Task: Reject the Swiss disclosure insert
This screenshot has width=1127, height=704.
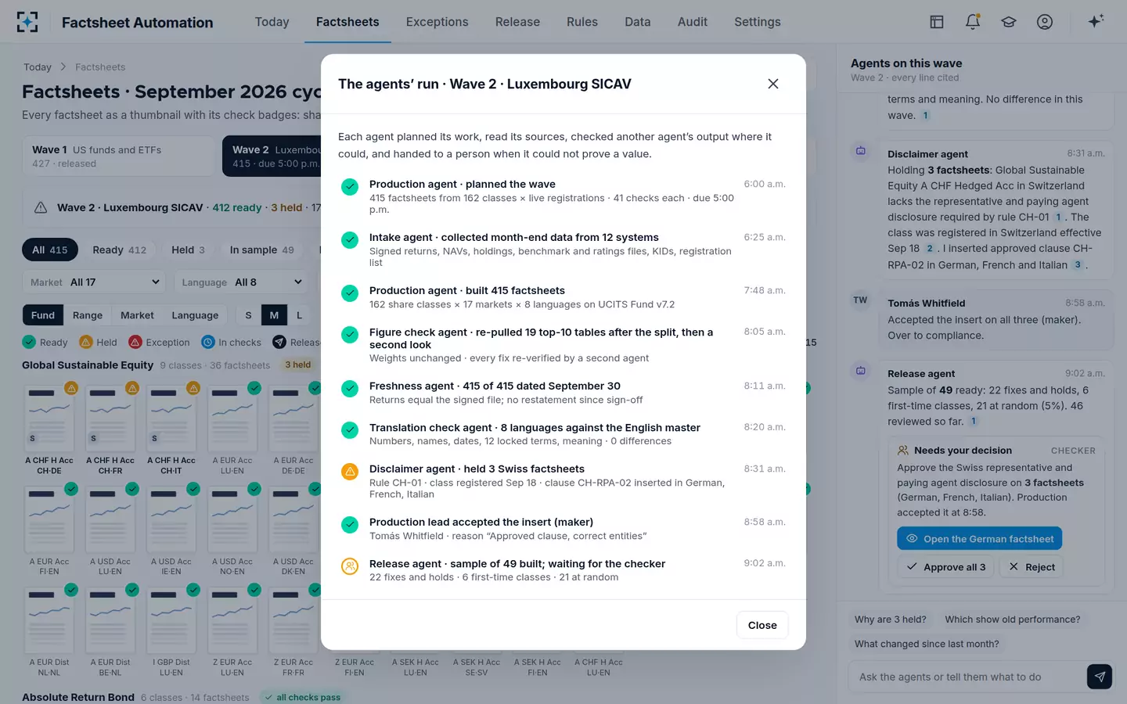Action: coord(1032,567)
